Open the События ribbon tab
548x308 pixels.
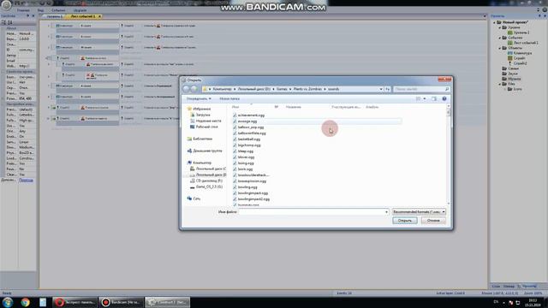[58, 10]
